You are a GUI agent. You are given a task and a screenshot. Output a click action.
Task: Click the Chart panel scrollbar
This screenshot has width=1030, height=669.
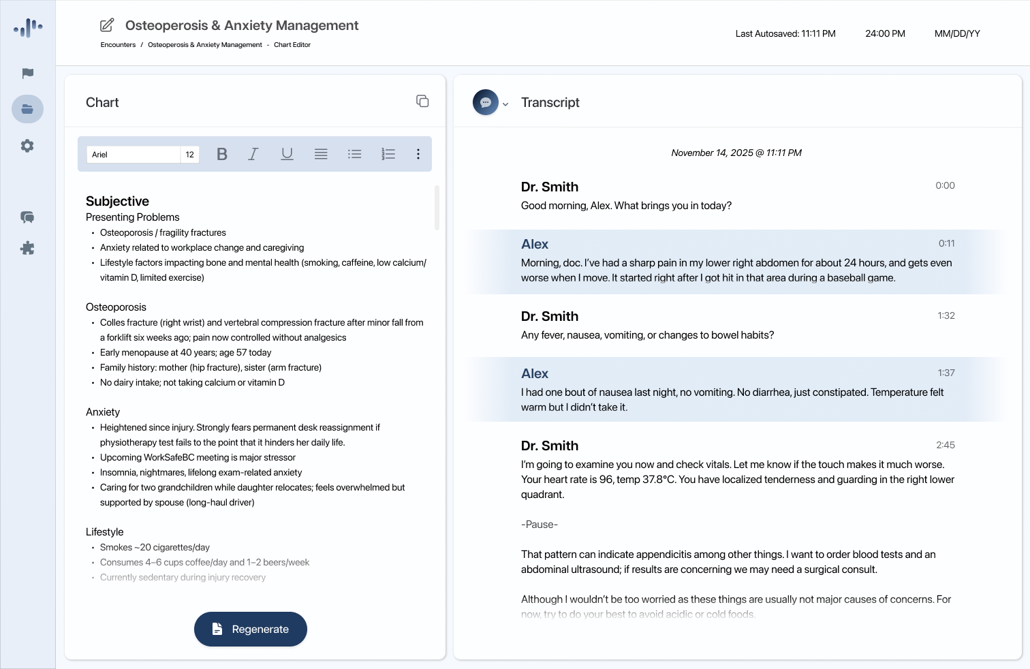[437, 208]
